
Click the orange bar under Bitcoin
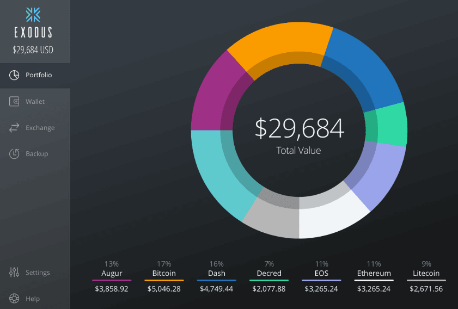click(x=164, y=280)
